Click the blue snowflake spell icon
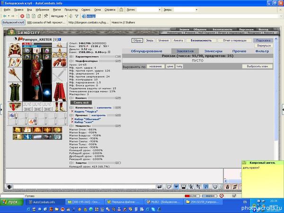This screenshot has height=213, width=284. pyautogui.click(x=27, y=137)
